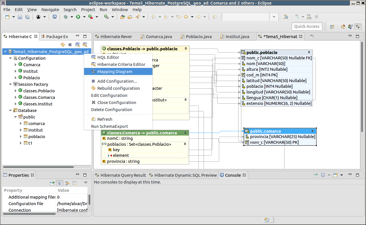Click Add Configuration plus icon in panel toolbar
The height and width of the screenshot is (225, 366).
click(x=70, y=45)
